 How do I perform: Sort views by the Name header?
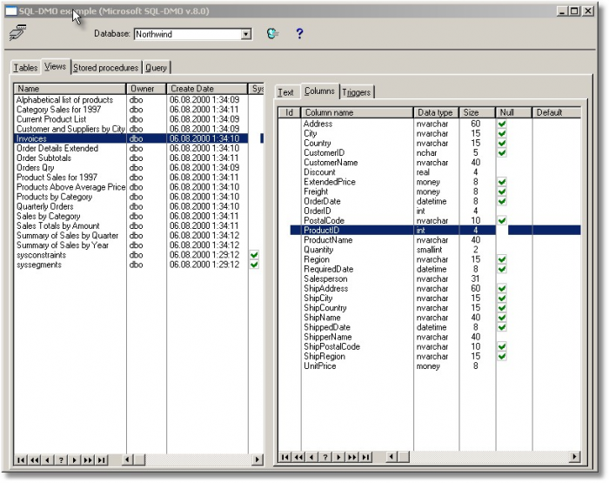point(70,89)
